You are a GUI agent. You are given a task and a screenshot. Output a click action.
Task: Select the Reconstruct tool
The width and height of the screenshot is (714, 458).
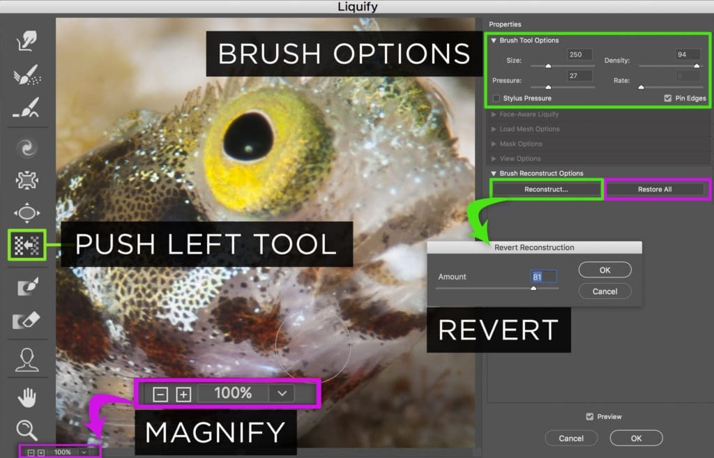pyautogui.click(x=27, y=75)
